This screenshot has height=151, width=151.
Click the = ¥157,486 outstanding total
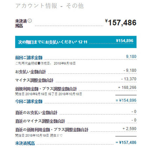[126, 142]
